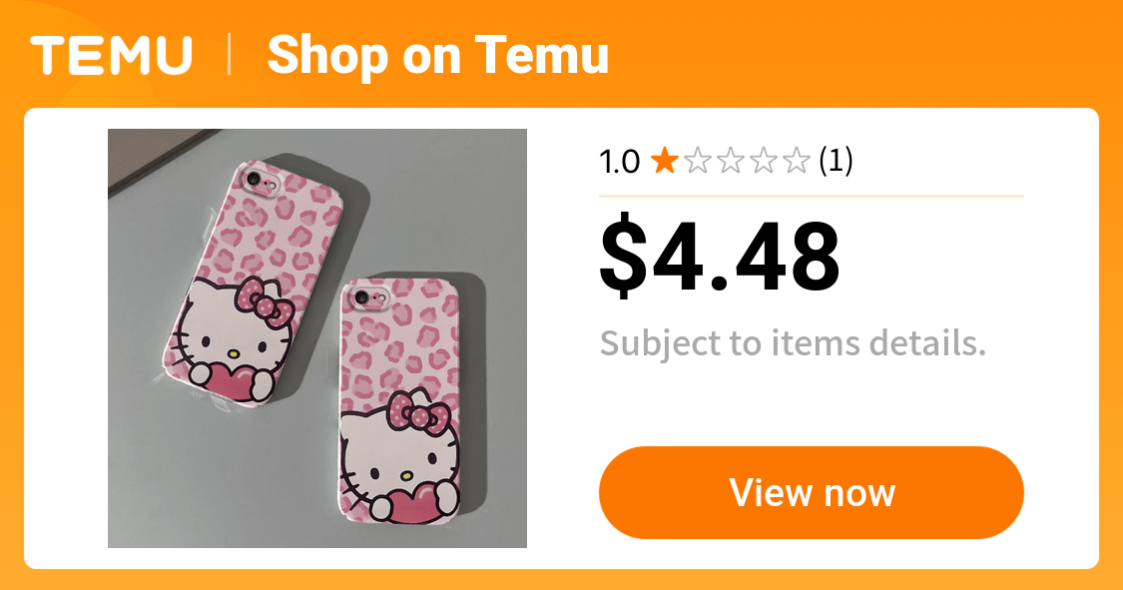
Task: Select the fourth rating star
Action: click(x=763, y=161)
